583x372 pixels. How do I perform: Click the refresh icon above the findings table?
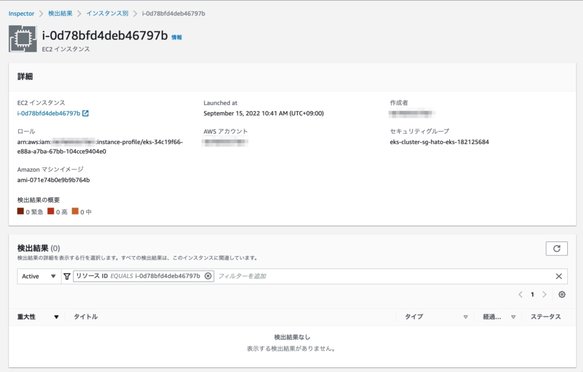(x=556, y=248)
